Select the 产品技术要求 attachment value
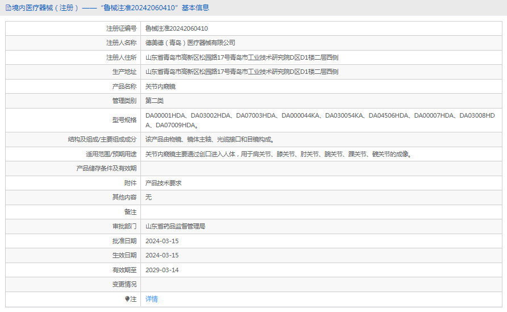507x312 pixels. point(163,183)
